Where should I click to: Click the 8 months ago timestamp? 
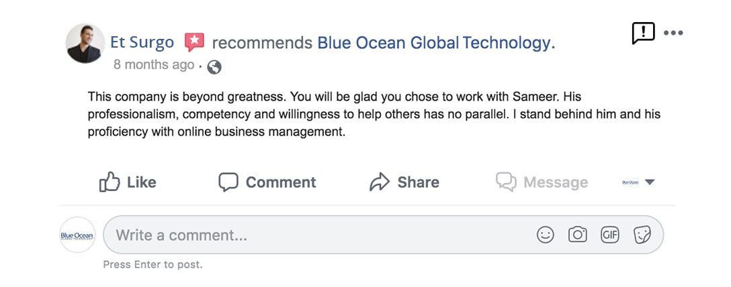point(154,64)
